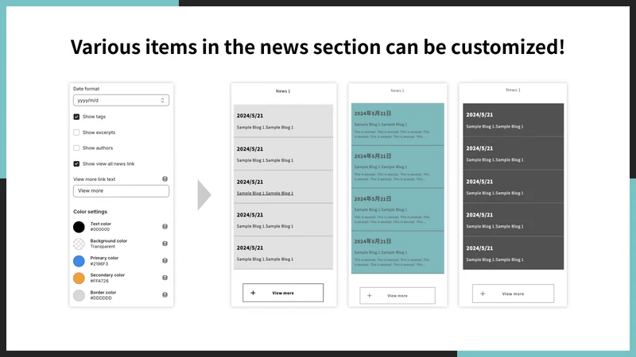Open the gray Border color swatch

point(79,295)
